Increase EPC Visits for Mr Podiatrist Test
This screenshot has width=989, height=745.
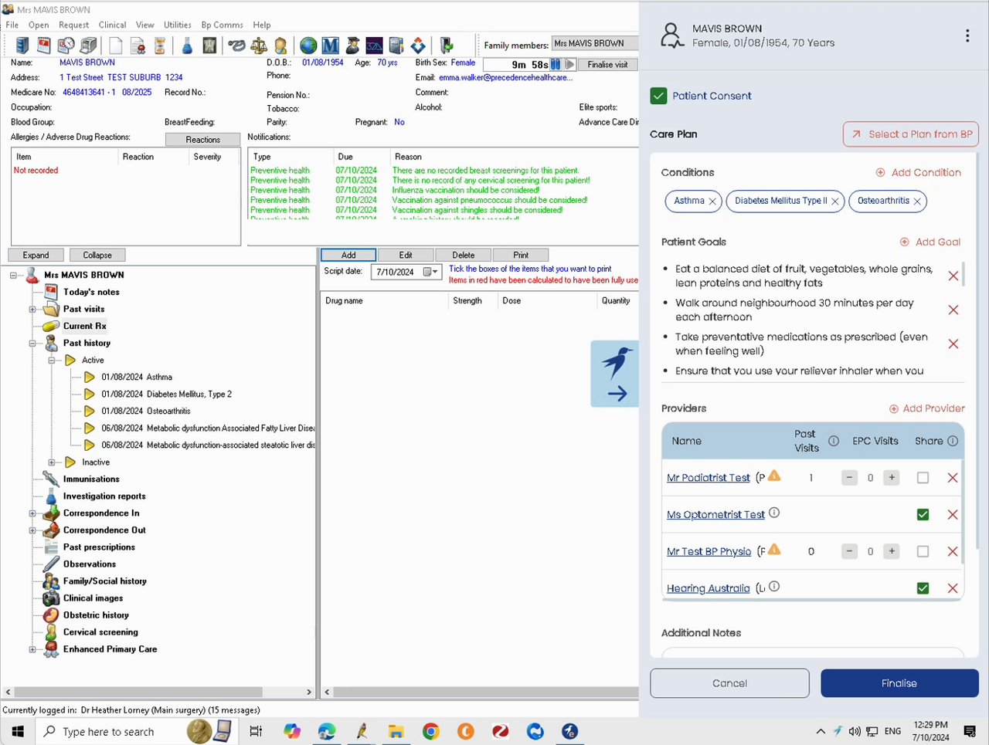(892, 478)
